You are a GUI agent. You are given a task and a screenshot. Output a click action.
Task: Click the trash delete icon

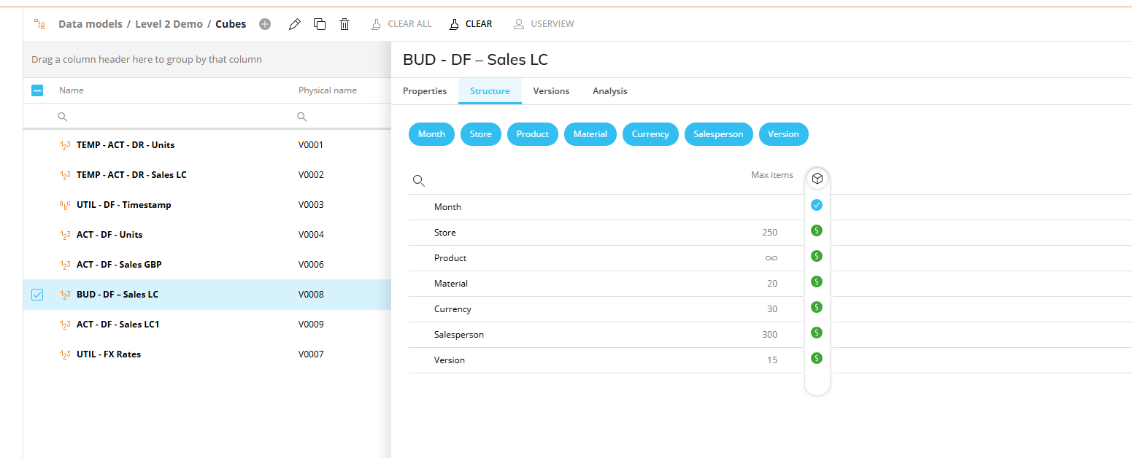344,24
